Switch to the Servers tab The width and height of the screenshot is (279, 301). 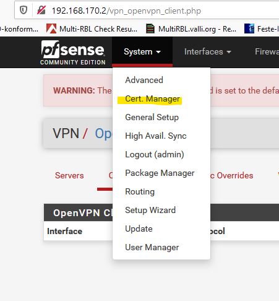[69, 175]
